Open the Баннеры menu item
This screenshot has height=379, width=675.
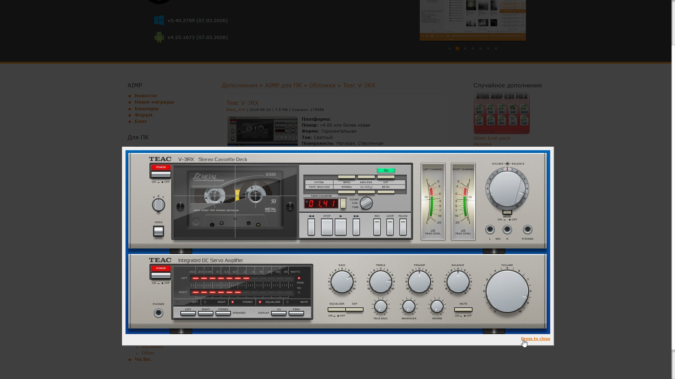(146, 109)
